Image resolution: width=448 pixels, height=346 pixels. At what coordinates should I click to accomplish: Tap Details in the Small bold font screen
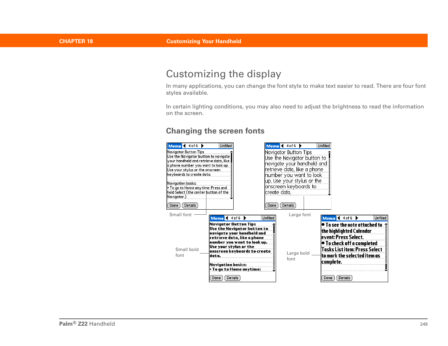pos(233,278)
